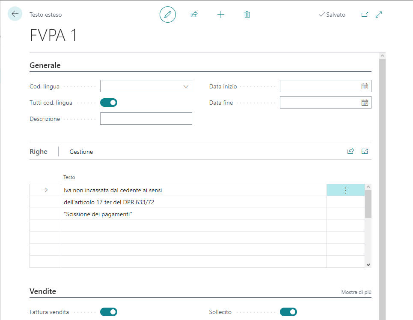
Task: Open Data fine calendar picker
Action: tap(365, 103)
